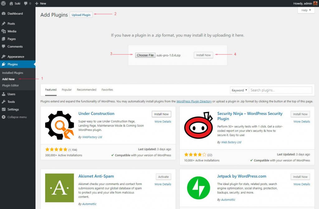Click the Tools wrench icon
Viewport: 319px width, 209px height.
[x=3, y=102]
